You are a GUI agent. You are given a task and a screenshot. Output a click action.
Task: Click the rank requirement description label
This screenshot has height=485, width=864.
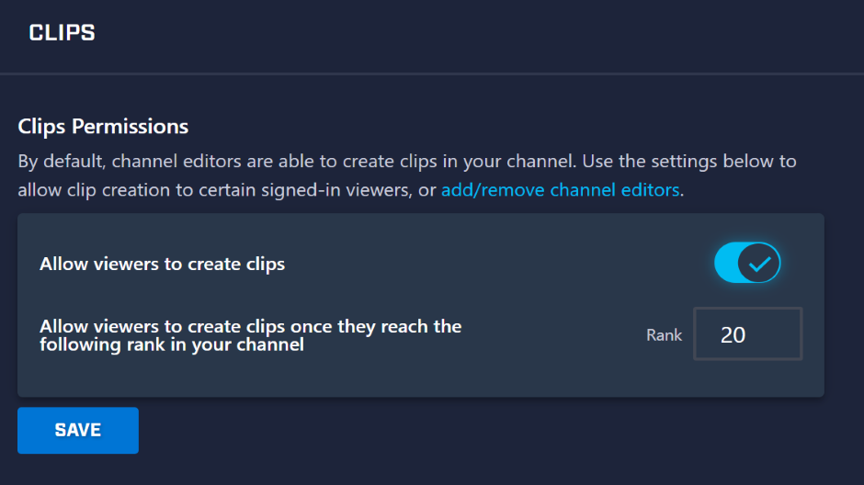point(250,335)
